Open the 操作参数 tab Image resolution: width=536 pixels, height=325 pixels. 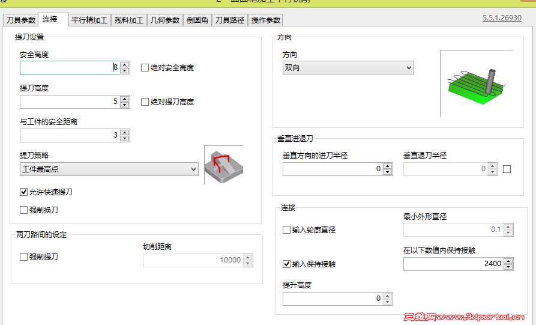pos(266,20)
